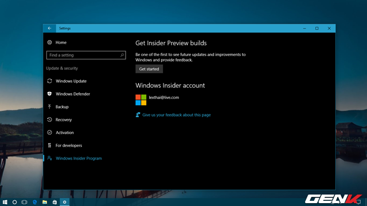Click the feedback person icon

[138, 114]
